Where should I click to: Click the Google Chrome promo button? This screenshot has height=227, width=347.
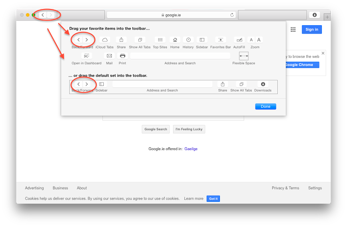click(x=302, y=65)
